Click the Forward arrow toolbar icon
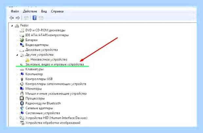 pos(18,18)
